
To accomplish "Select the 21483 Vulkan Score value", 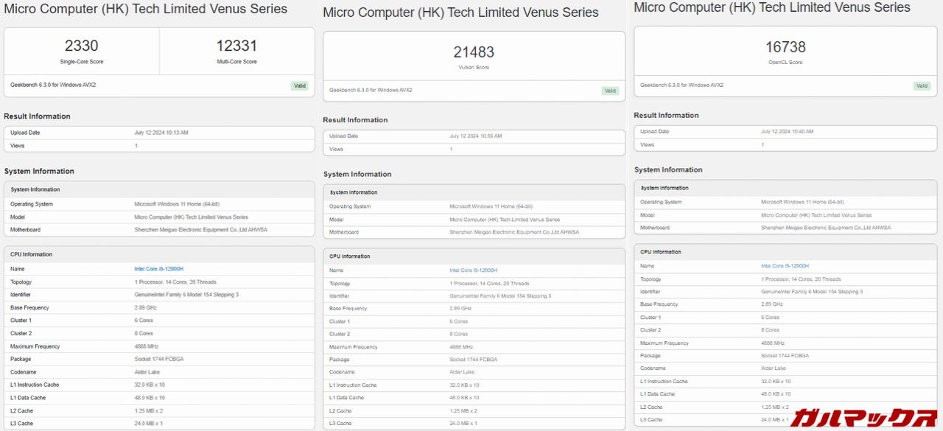I will (474, 52).
